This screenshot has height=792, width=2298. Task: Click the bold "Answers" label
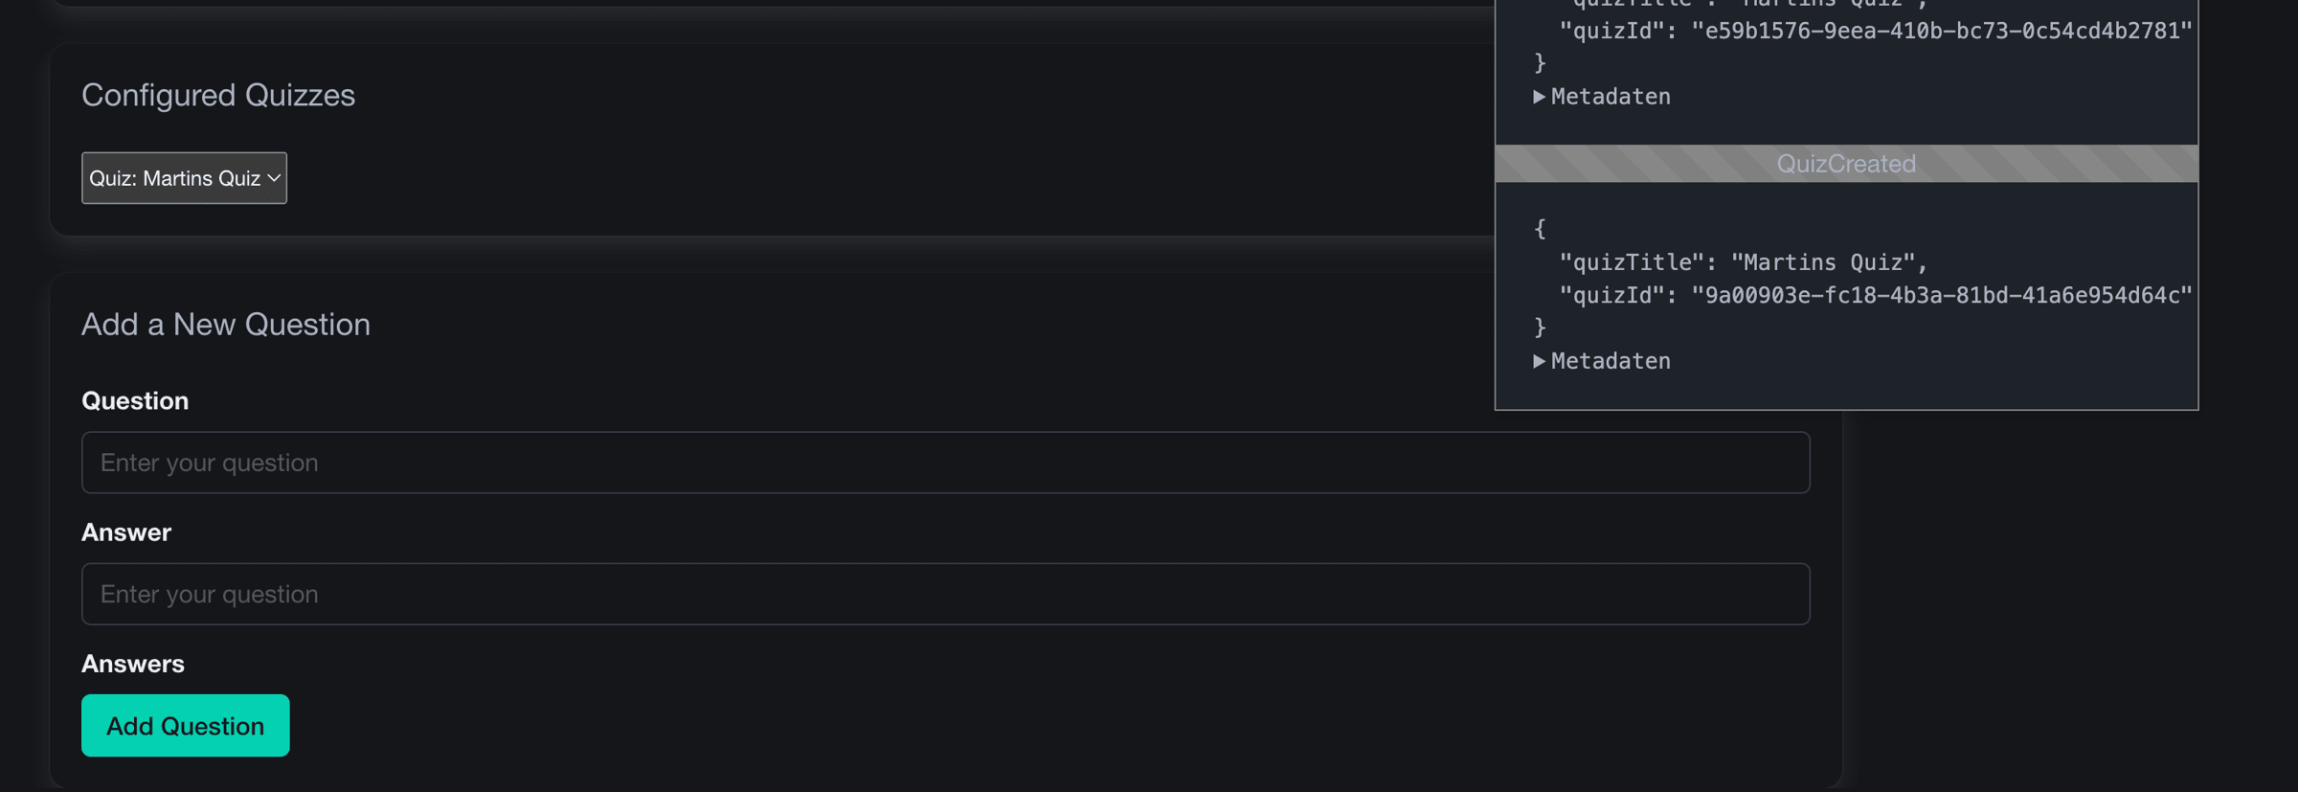point(133,664)
